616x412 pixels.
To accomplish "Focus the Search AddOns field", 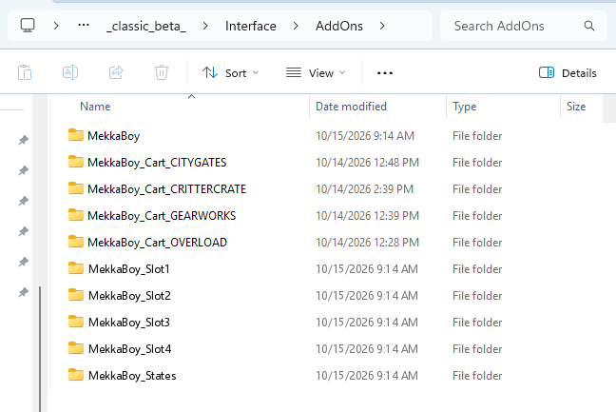I will pos(524,26).
